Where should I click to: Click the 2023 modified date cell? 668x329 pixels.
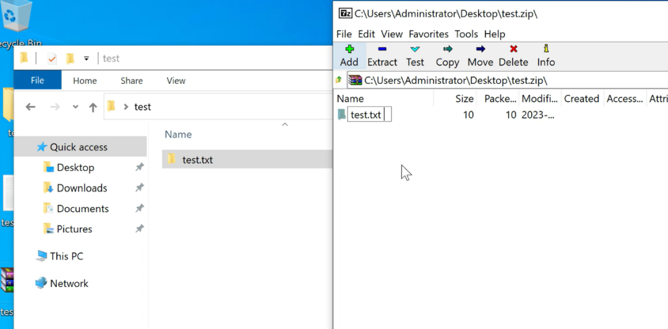pyautogui.click(x=538, y=115)
